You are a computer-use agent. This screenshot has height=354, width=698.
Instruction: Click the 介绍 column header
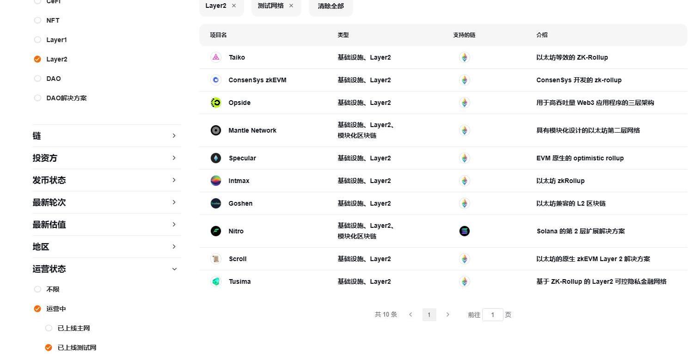pos(542,35)
